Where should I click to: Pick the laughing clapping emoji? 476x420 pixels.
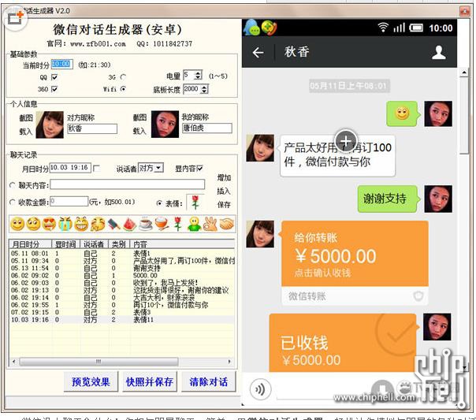pos(98,225)
